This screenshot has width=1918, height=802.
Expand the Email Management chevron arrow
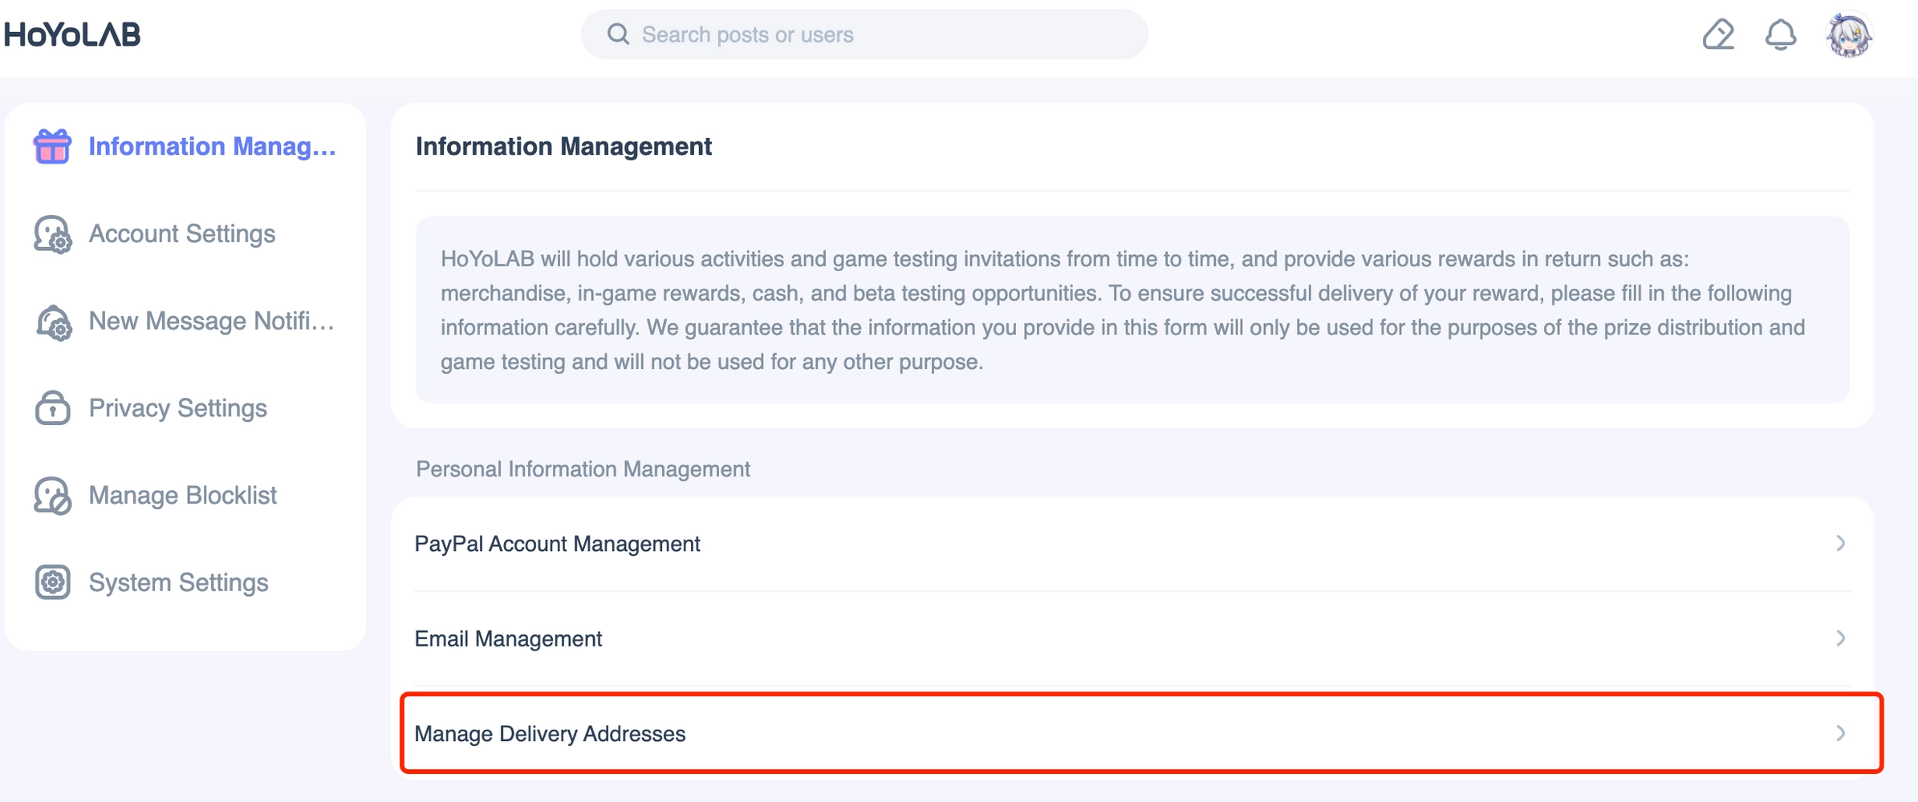coord(1840,638)
